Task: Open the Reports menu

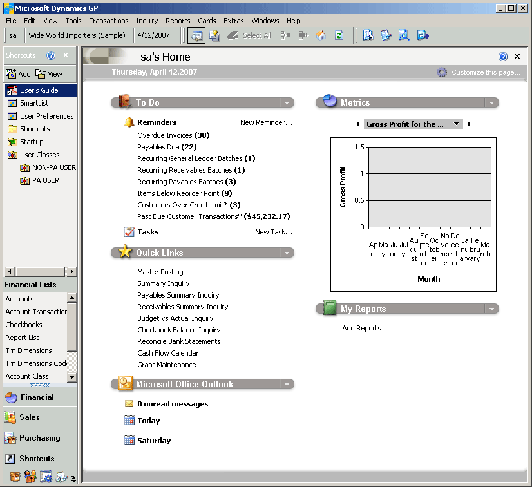Action: click(x=178, y=21)
